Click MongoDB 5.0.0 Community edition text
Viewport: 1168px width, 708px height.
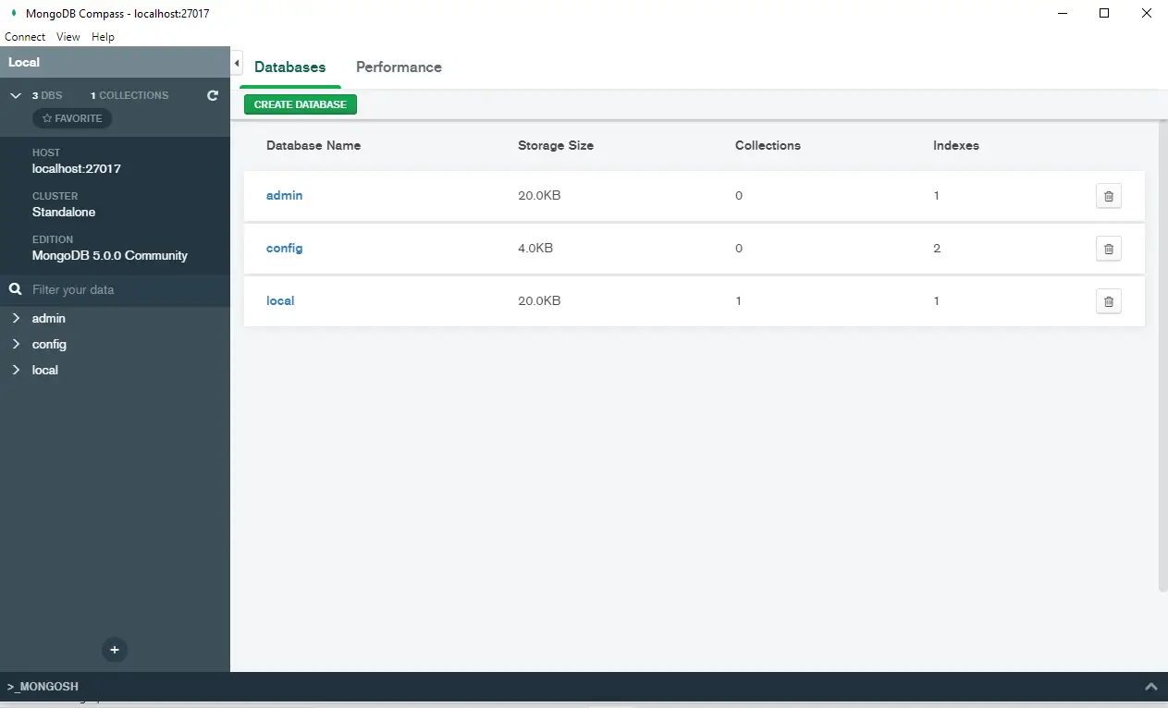(x=110, y=256)
